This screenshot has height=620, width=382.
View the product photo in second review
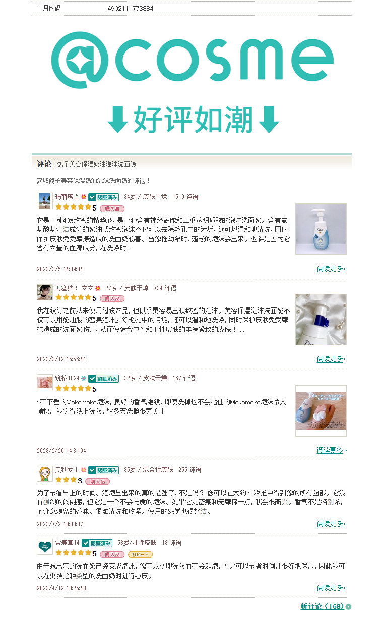coord(321,320)
